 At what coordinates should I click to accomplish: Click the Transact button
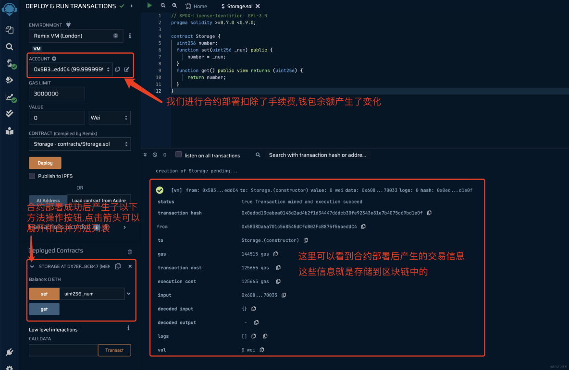(x=114, y=350)
